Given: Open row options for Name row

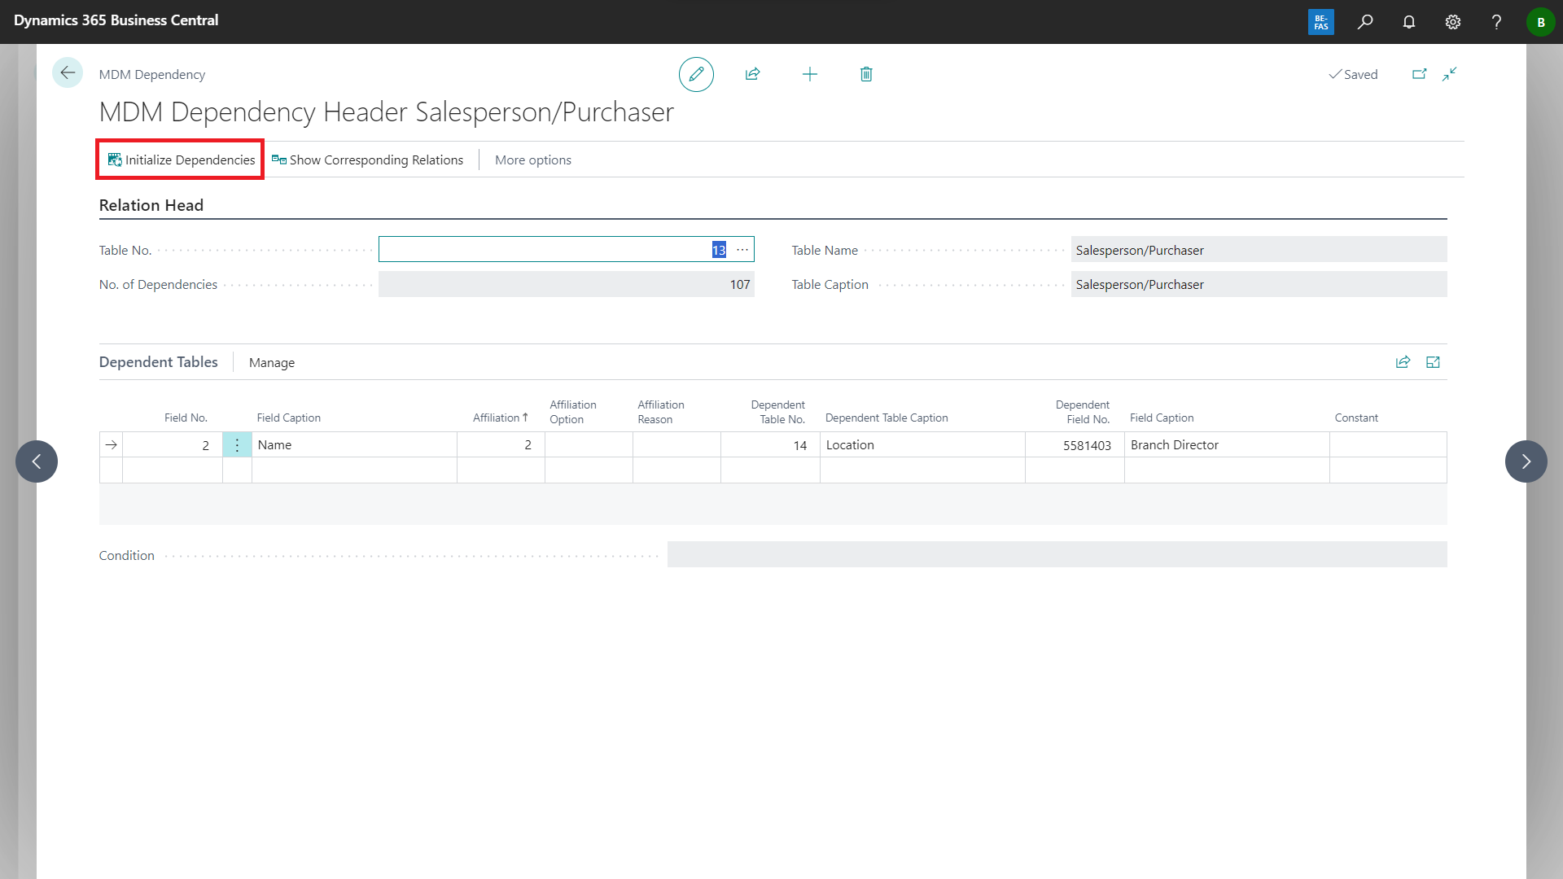Looking at the screenshot, I should 237,445.
